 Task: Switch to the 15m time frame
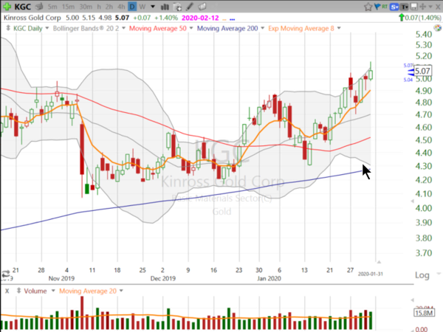click(x=68, y=7)
